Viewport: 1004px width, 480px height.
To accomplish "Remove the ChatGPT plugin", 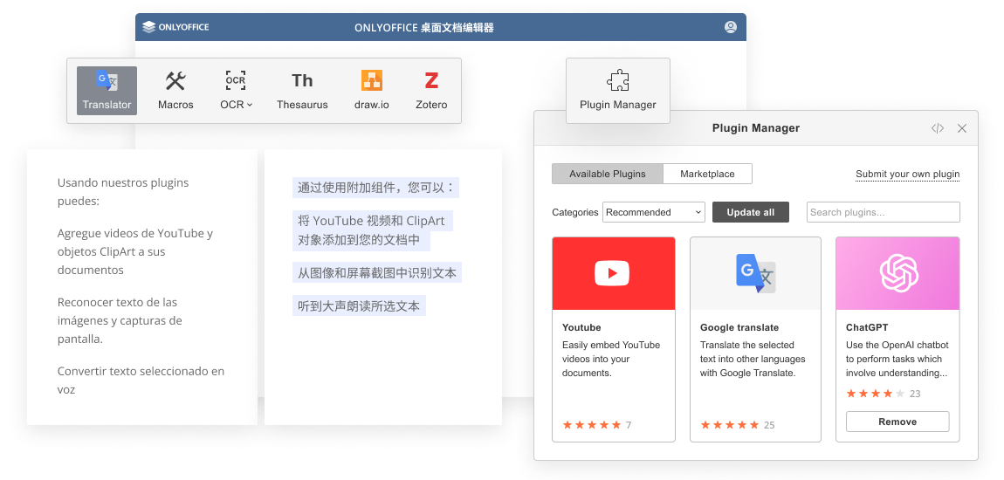I will 897,422.
